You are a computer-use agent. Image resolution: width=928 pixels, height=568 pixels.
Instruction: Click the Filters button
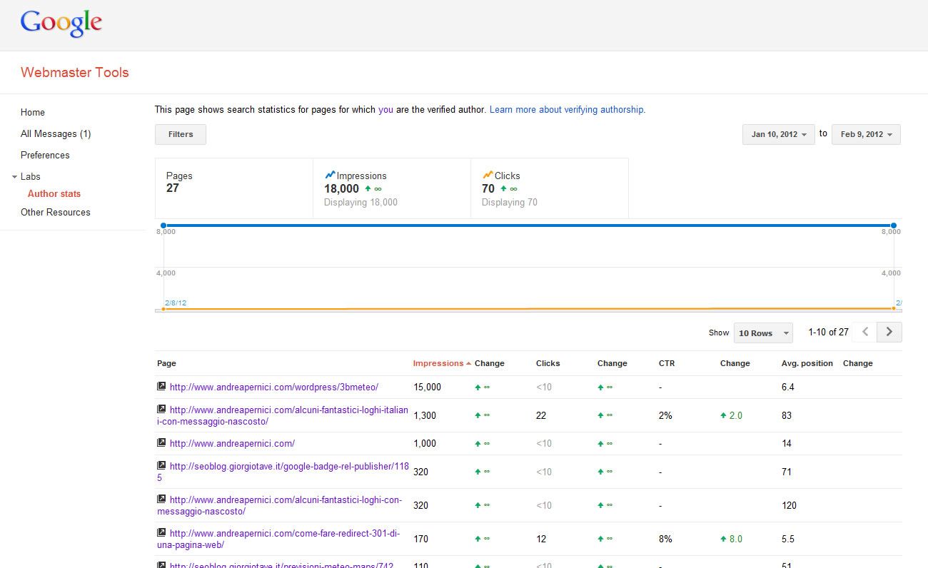click(181, 134)
